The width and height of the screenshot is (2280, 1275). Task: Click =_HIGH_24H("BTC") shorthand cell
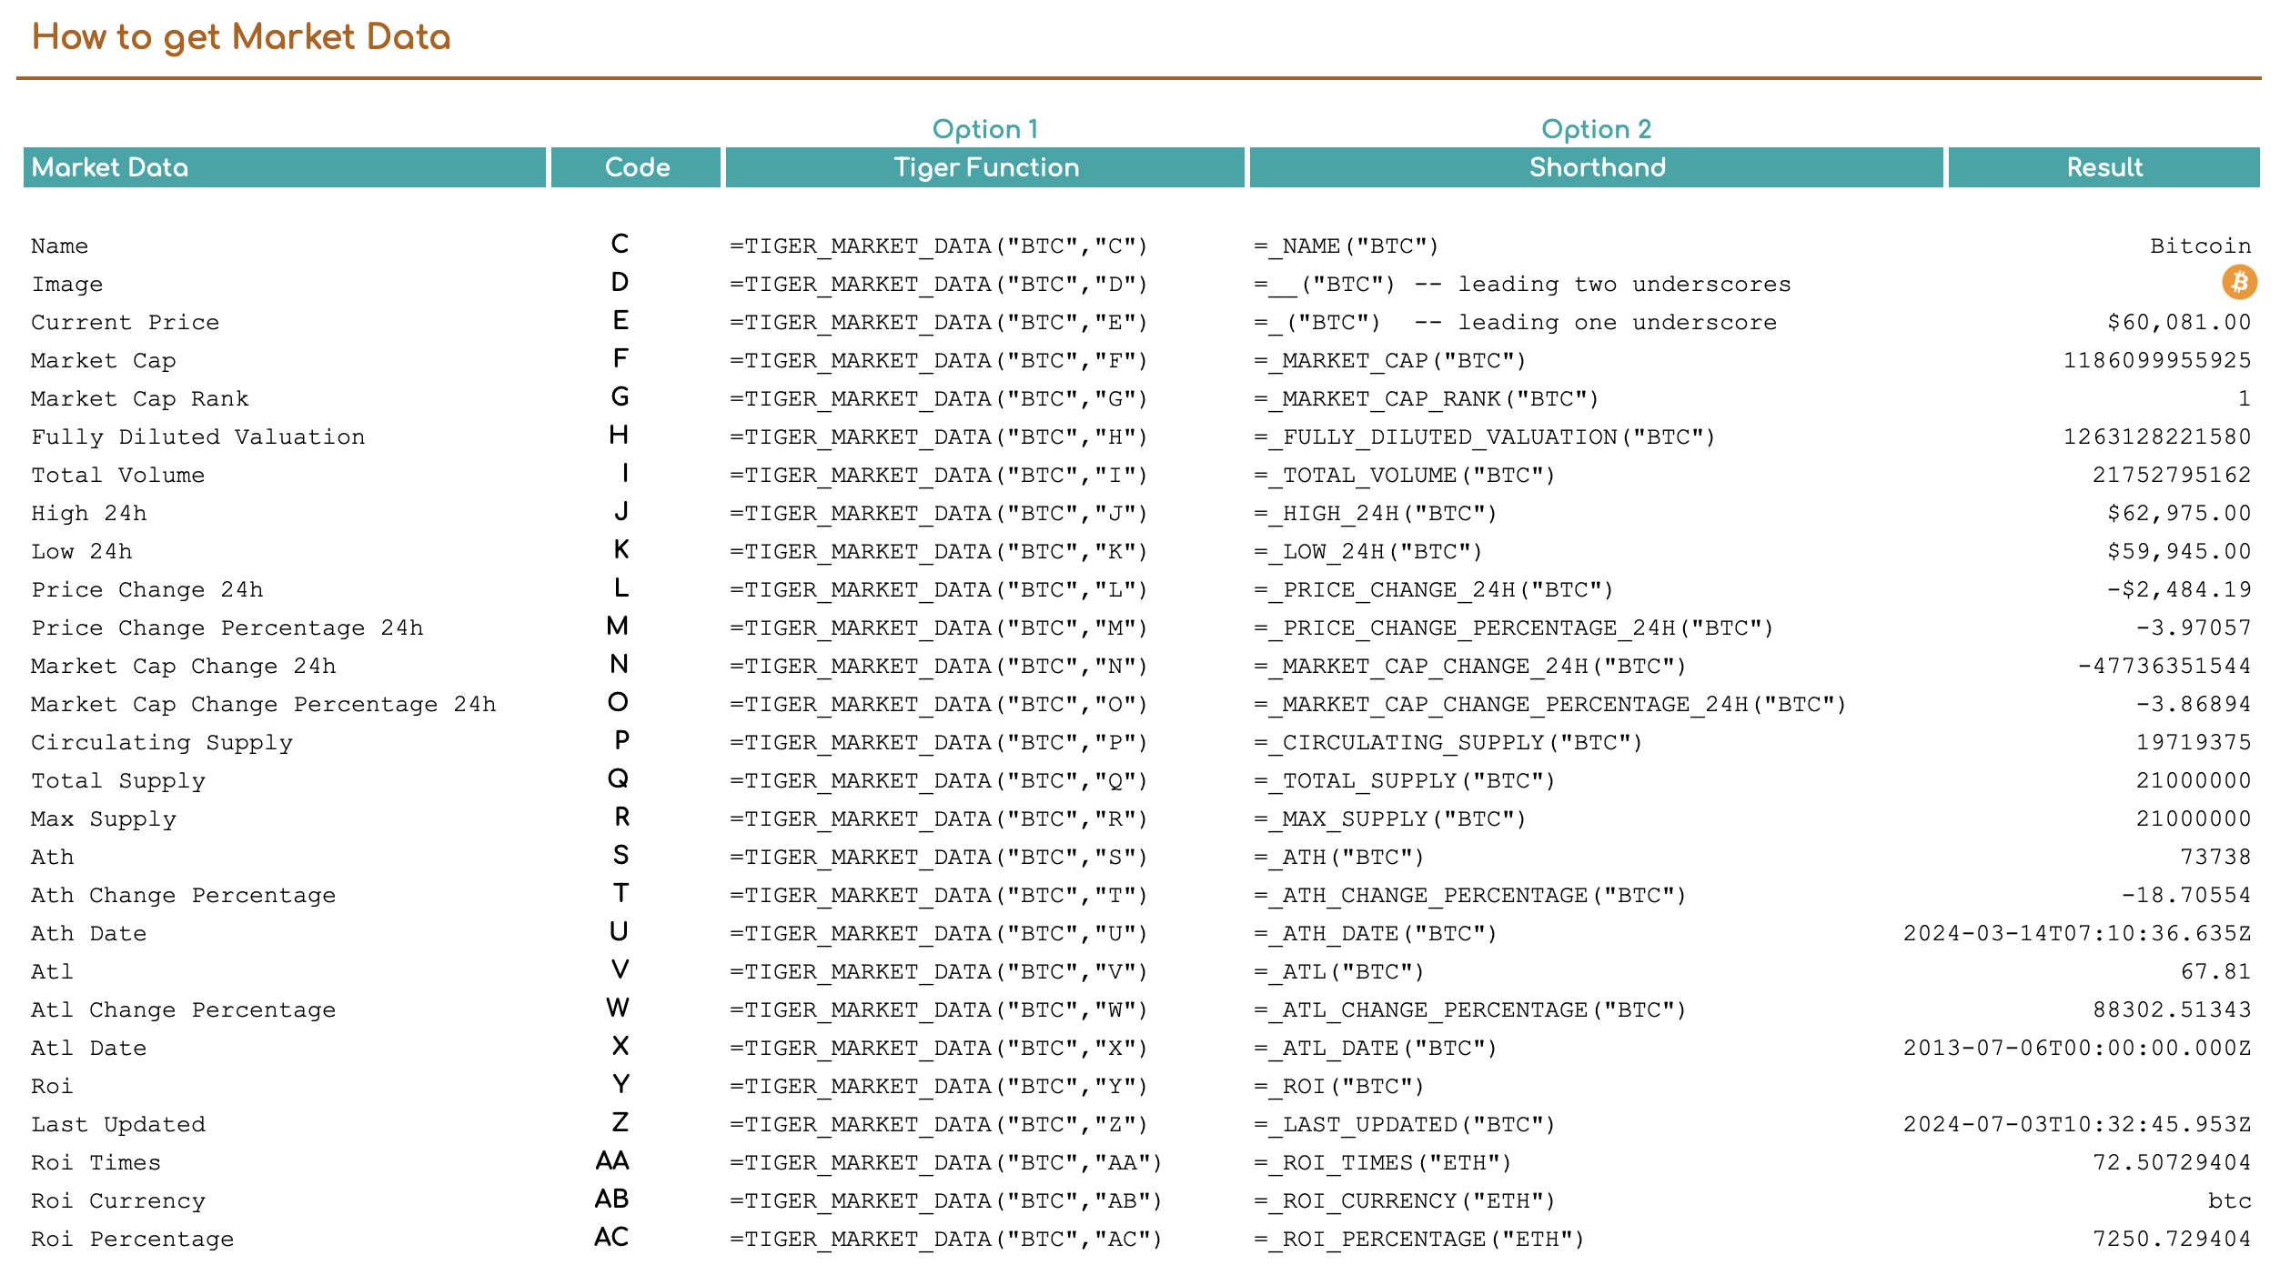coord(1376,513)
